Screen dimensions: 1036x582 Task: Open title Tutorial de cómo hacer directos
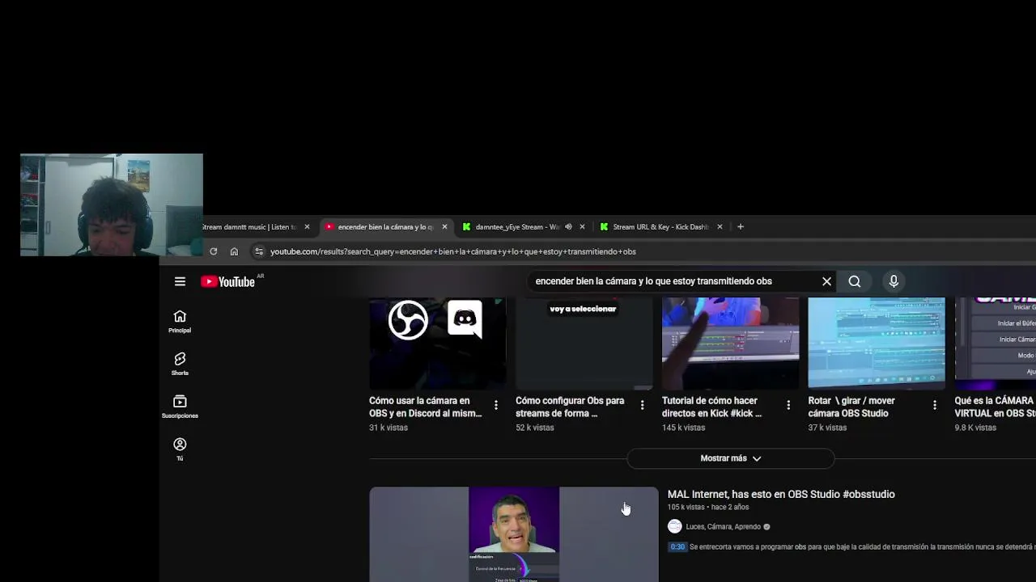[711, 407]
